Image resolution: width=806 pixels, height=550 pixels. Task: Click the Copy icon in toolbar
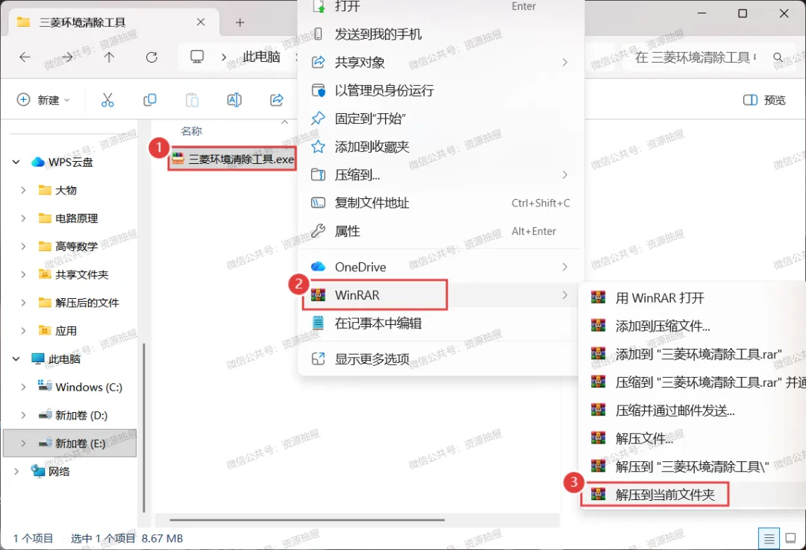[149, 100]
